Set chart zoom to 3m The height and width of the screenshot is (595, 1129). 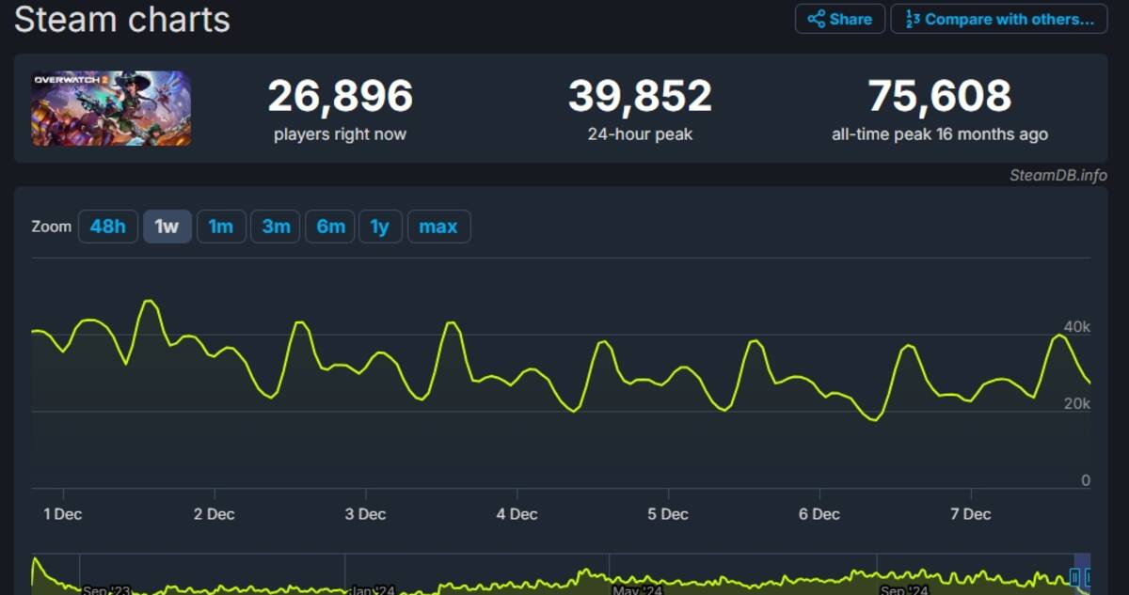(276, 227)
